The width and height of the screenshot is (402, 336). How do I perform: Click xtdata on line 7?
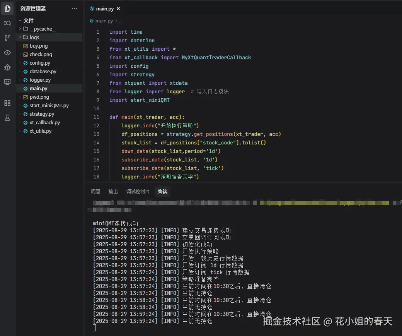click(x=179, y=83)
